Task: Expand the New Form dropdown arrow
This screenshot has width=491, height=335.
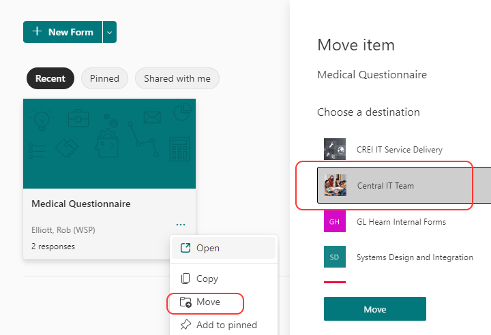Action: (110, 32)
